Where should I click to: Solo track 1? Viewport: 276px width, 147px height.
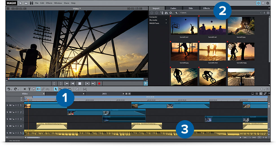(x=7, y=105)
